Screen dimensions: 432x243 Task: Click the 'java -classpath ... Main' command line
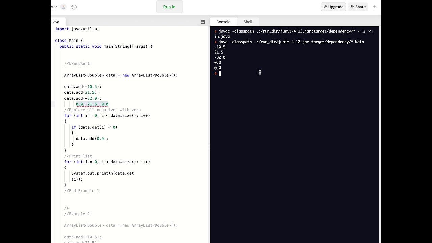tap(289, 42)
